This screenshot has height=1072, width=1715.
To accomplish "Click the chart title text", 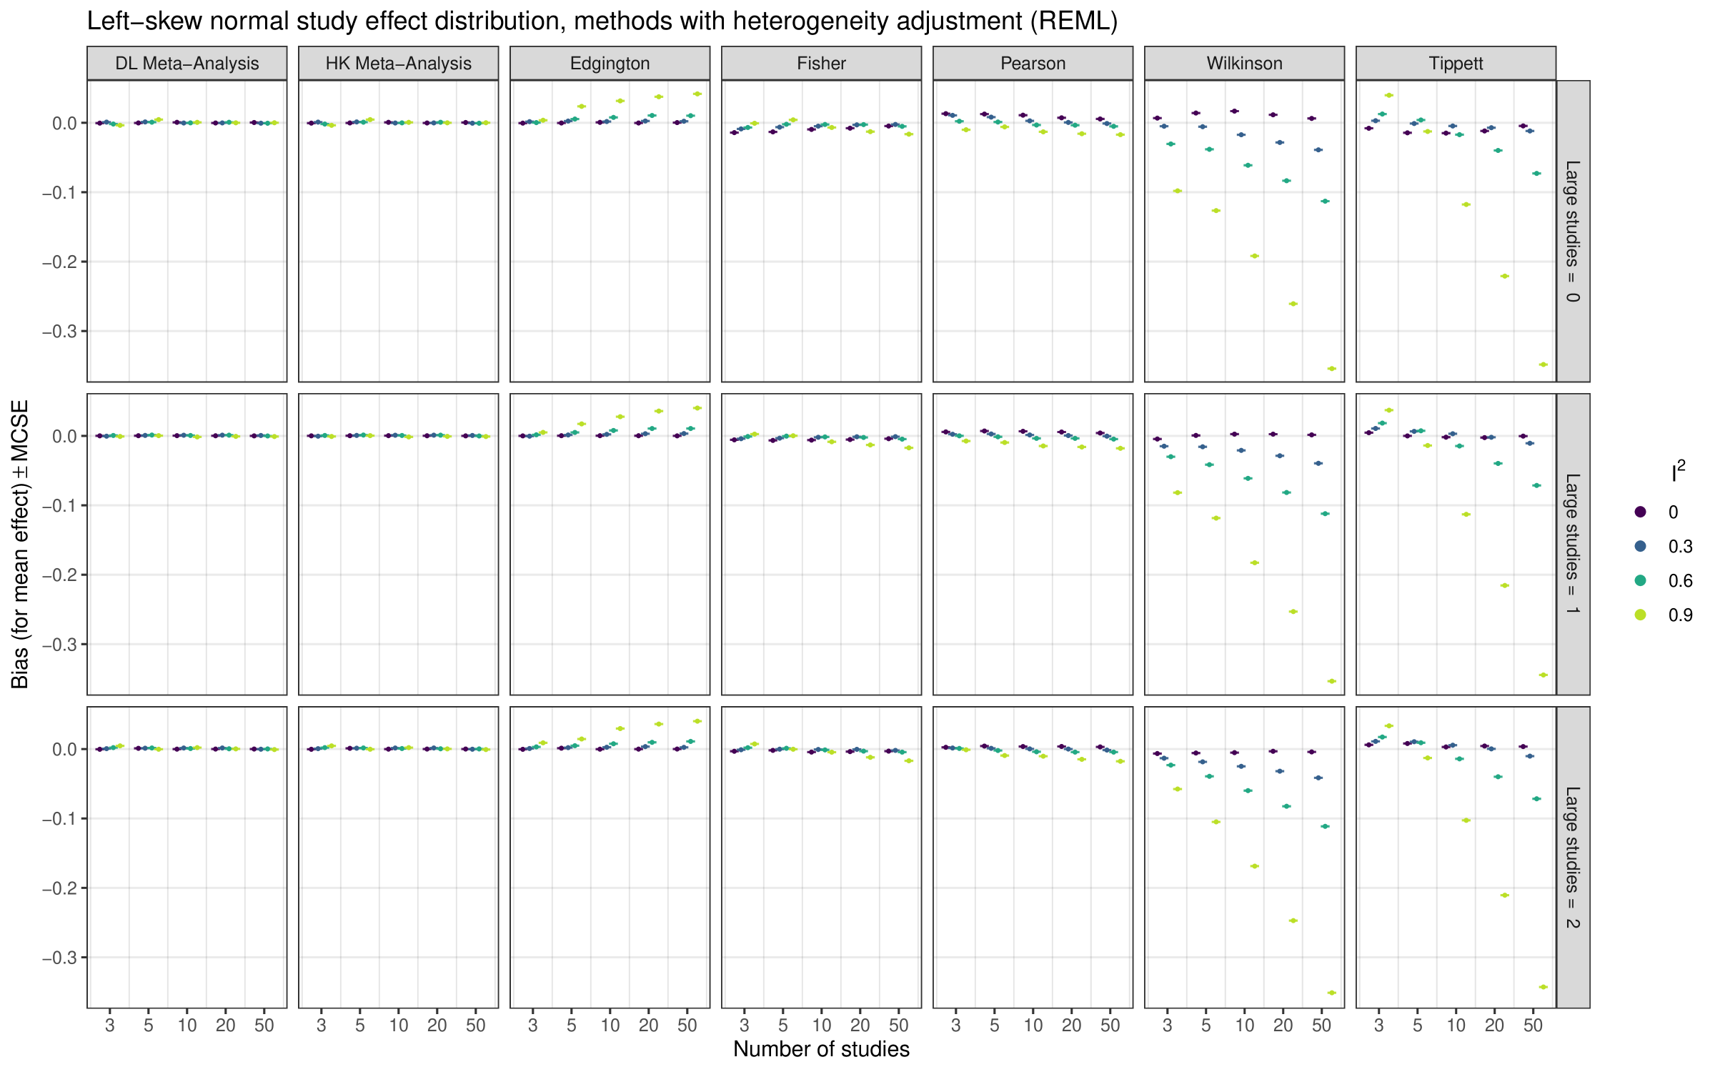I will (602, 21).
